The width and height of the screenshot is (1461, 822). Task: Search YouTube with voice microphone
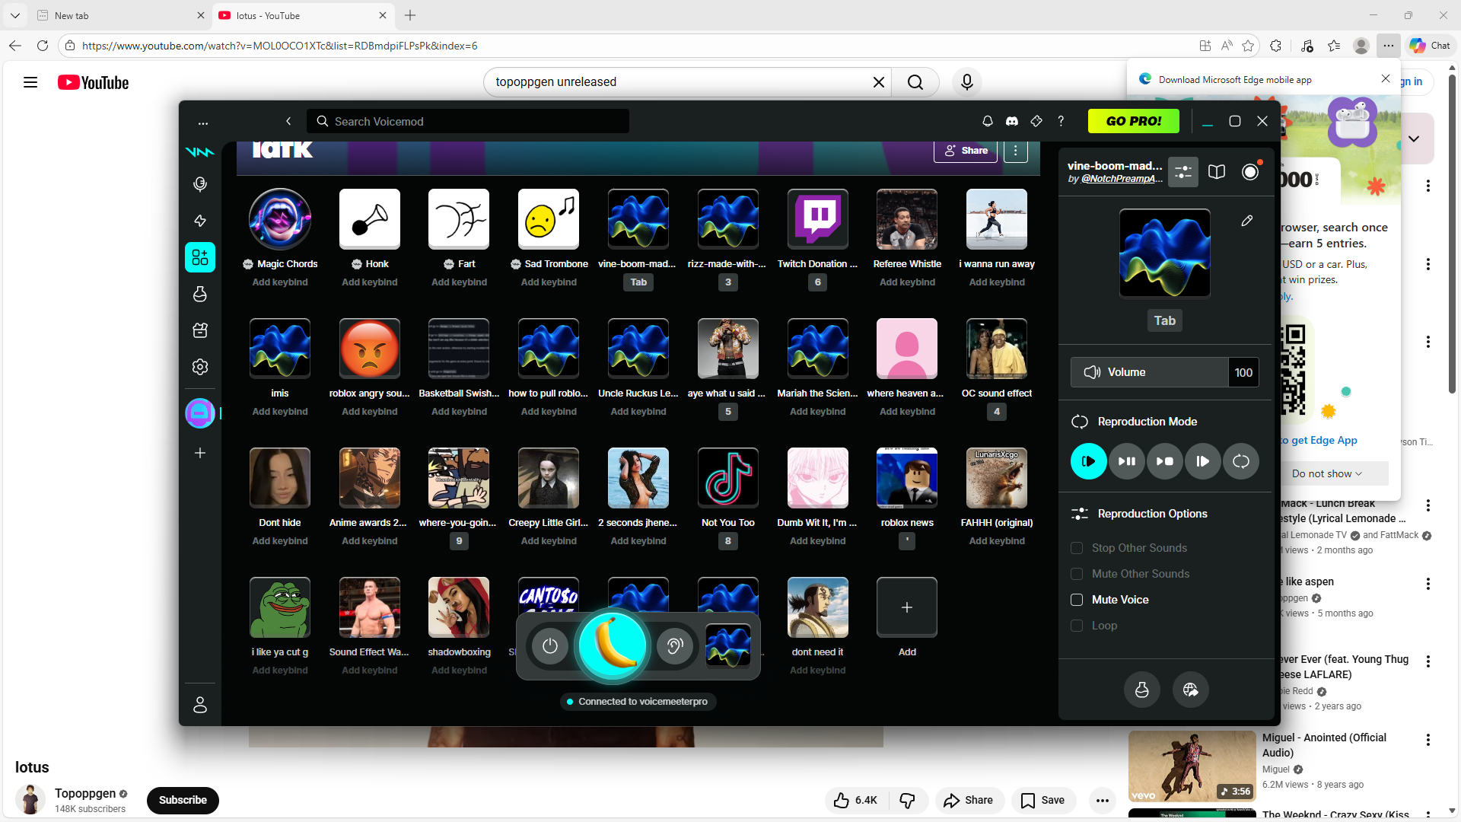pyautogui.click(x=967, y=82)
